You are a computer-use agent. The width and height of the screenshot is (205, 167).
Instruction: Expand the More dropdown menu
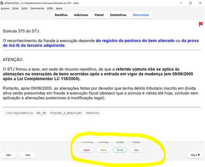tap(195, 155)
